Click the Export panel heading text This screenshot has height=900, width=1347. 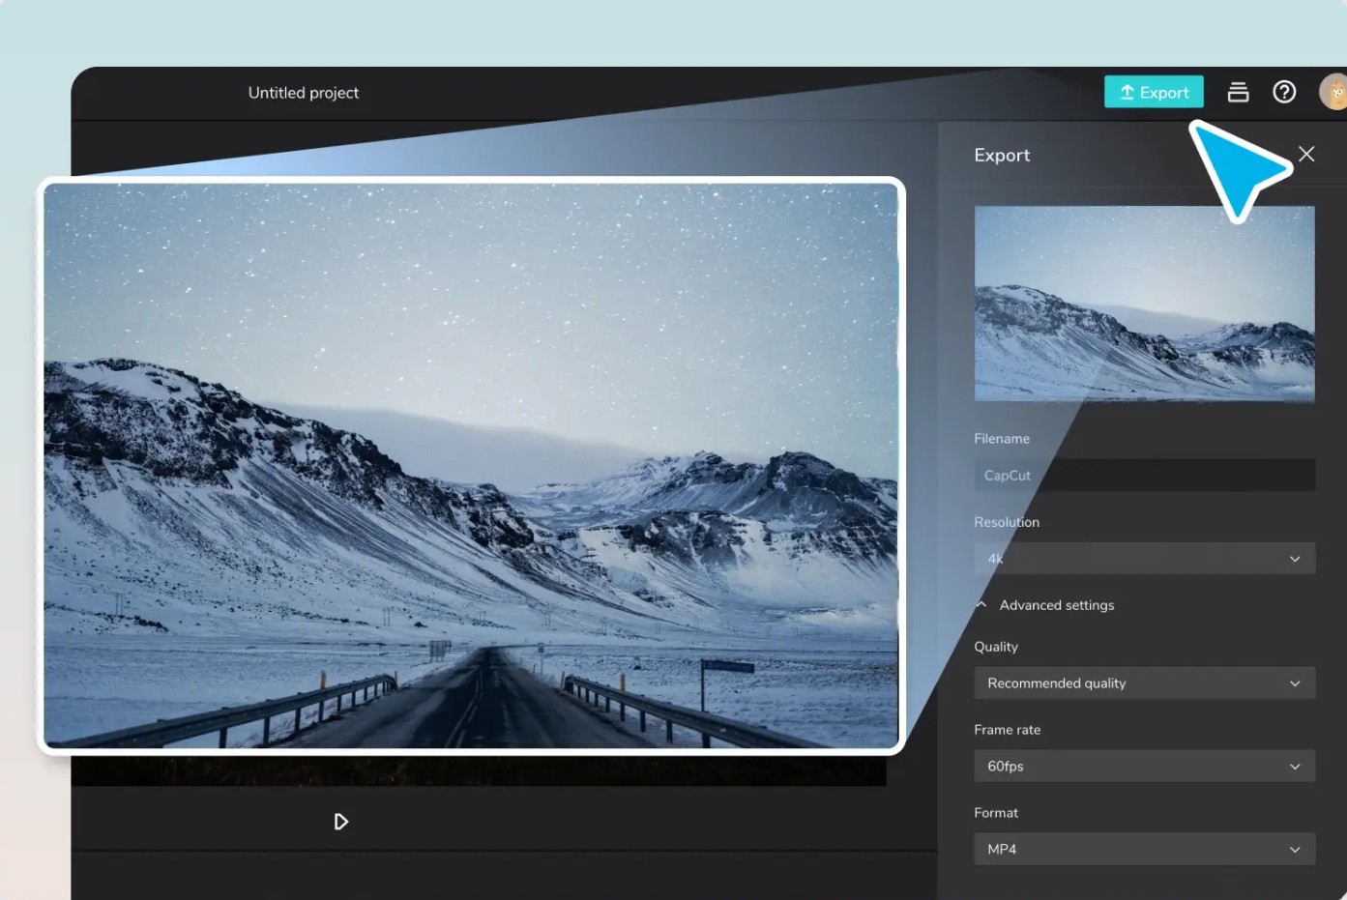pos(1002,155)
